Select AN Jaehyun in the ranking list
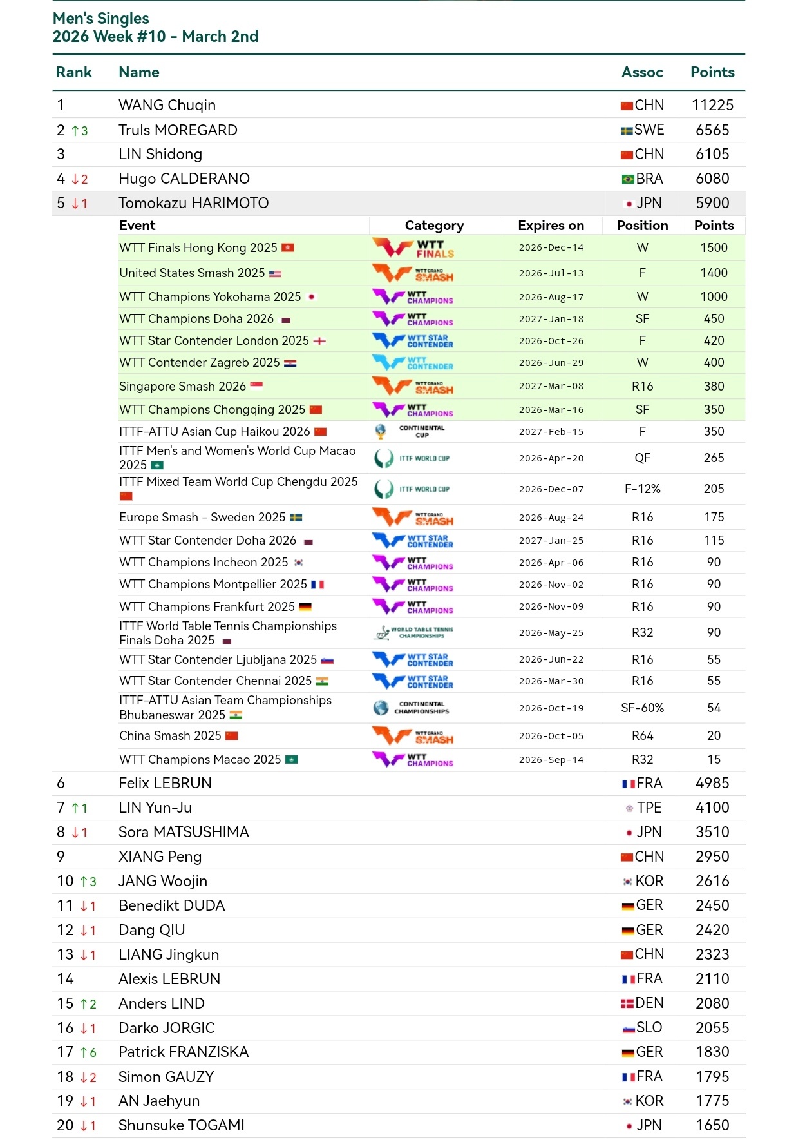The height and width of the screenshot is (1142, 796). [x=399, y=1101]
